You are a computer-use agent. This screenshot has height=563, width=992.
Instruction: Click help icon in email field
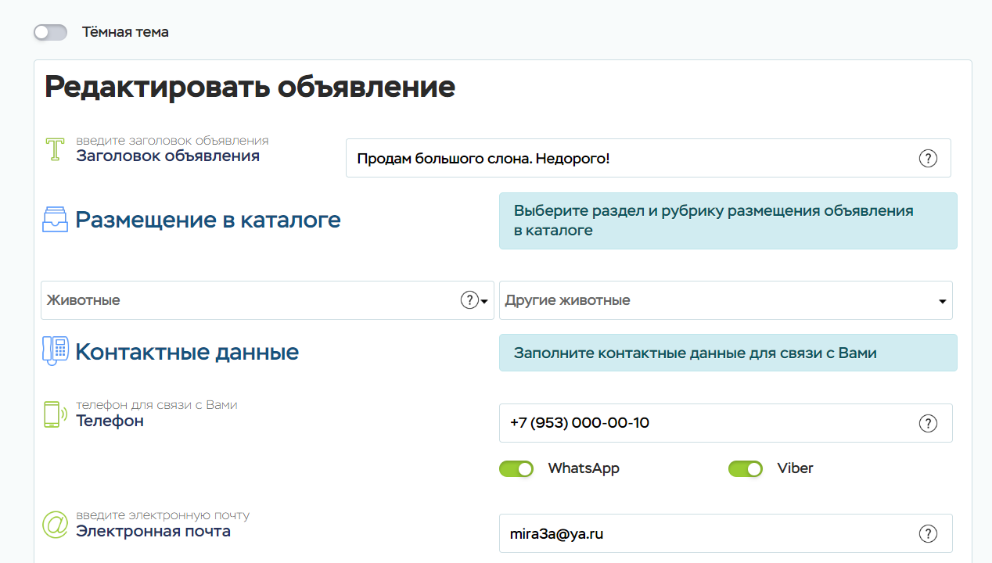927,534
